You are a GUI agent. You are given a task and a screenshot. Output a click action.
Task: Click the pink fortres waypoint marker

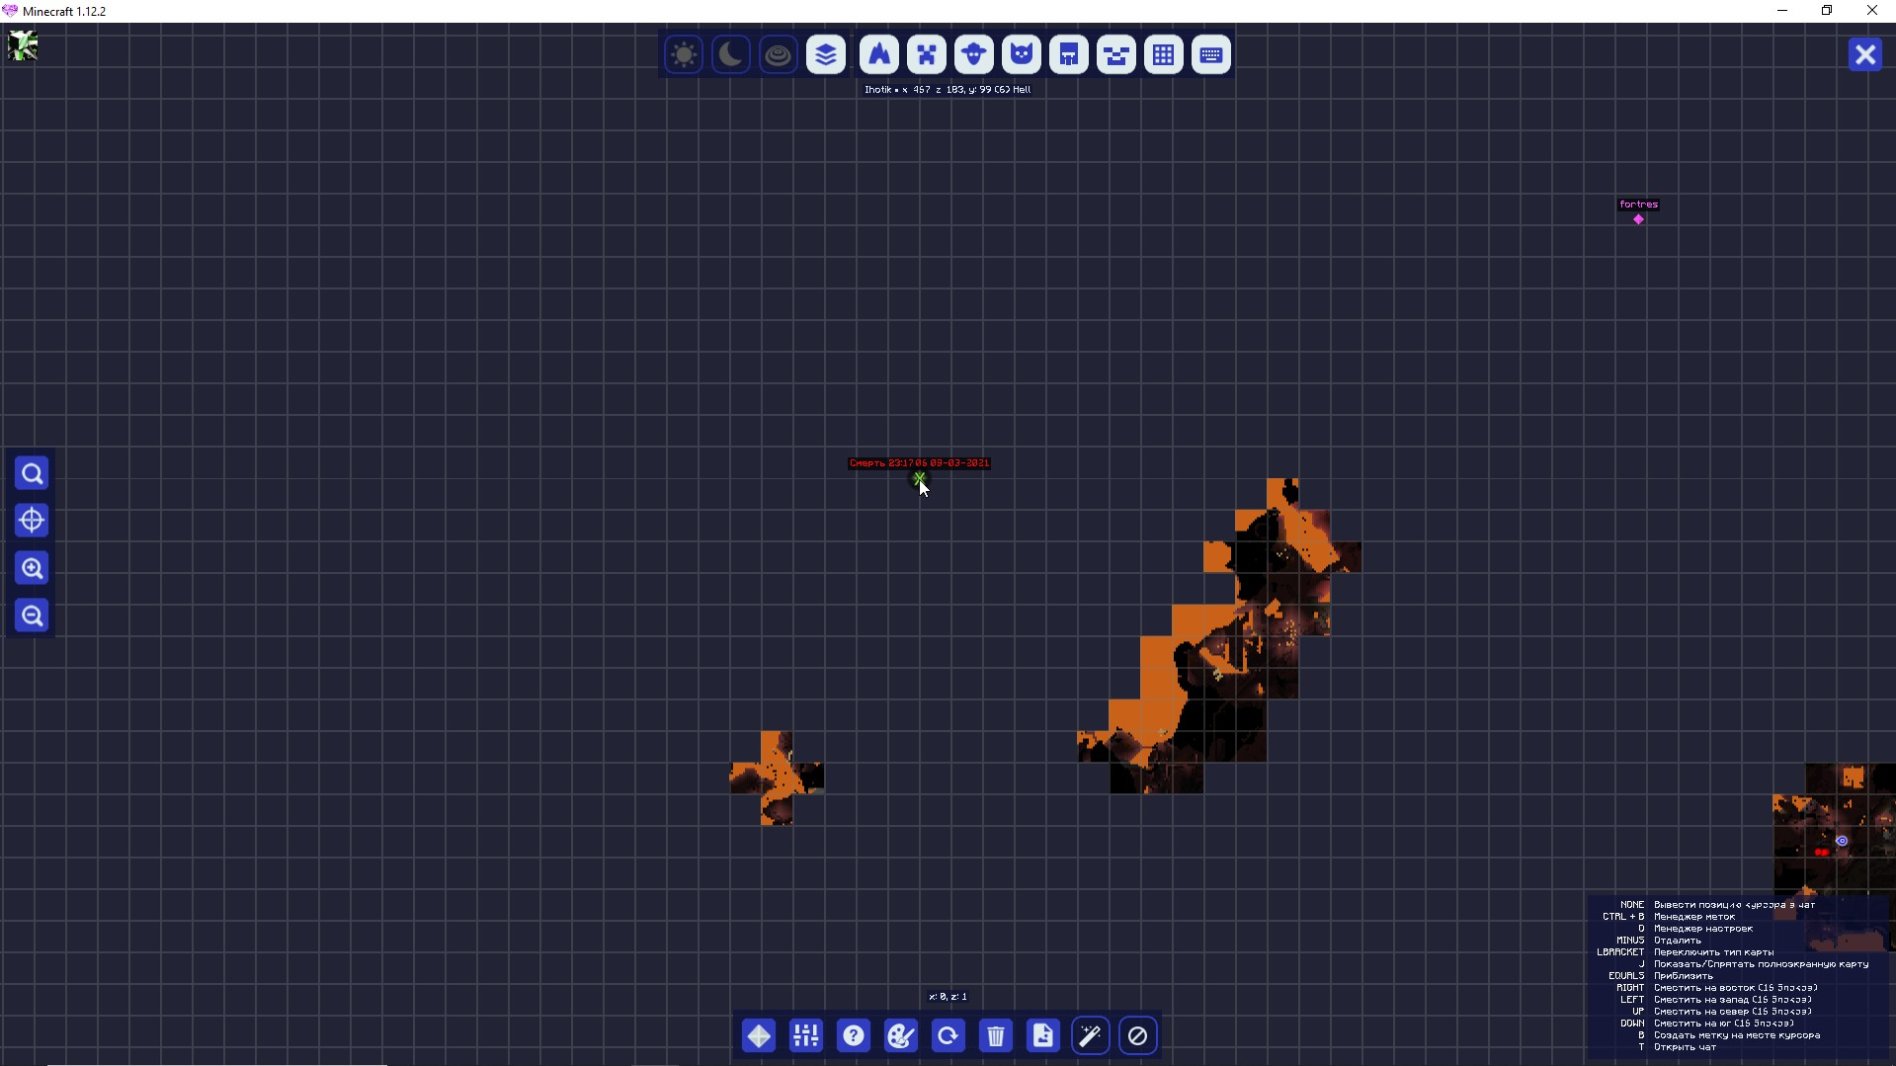pyautogui.click(x=1638, y=219)
